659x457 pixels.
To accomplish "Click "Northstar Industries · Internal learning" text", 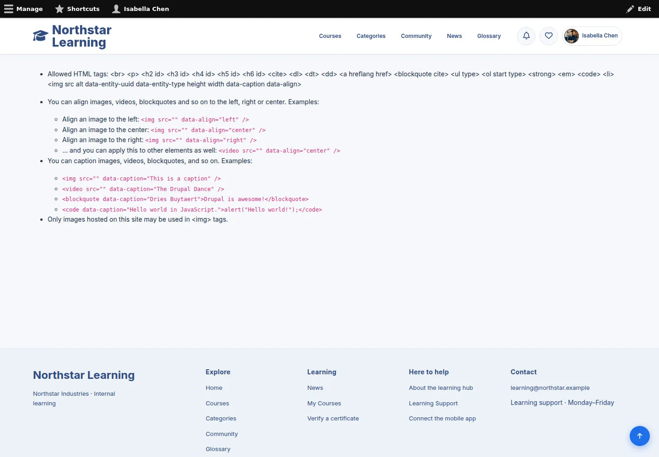I will tap(74, 399).
